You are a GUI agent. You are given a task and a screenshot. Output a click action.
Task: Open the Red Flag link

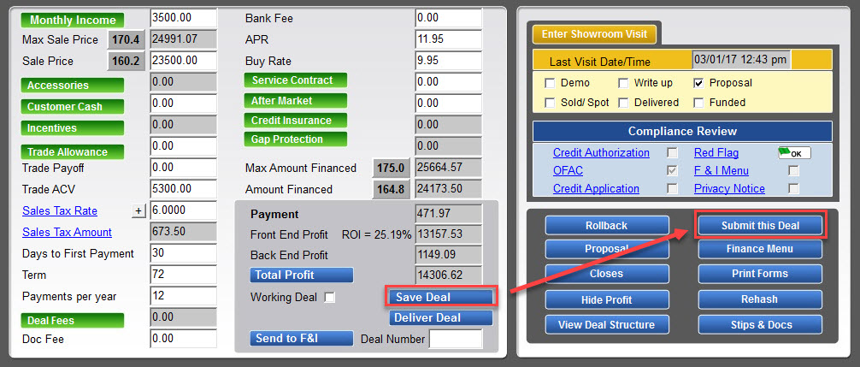pos(716,153)
